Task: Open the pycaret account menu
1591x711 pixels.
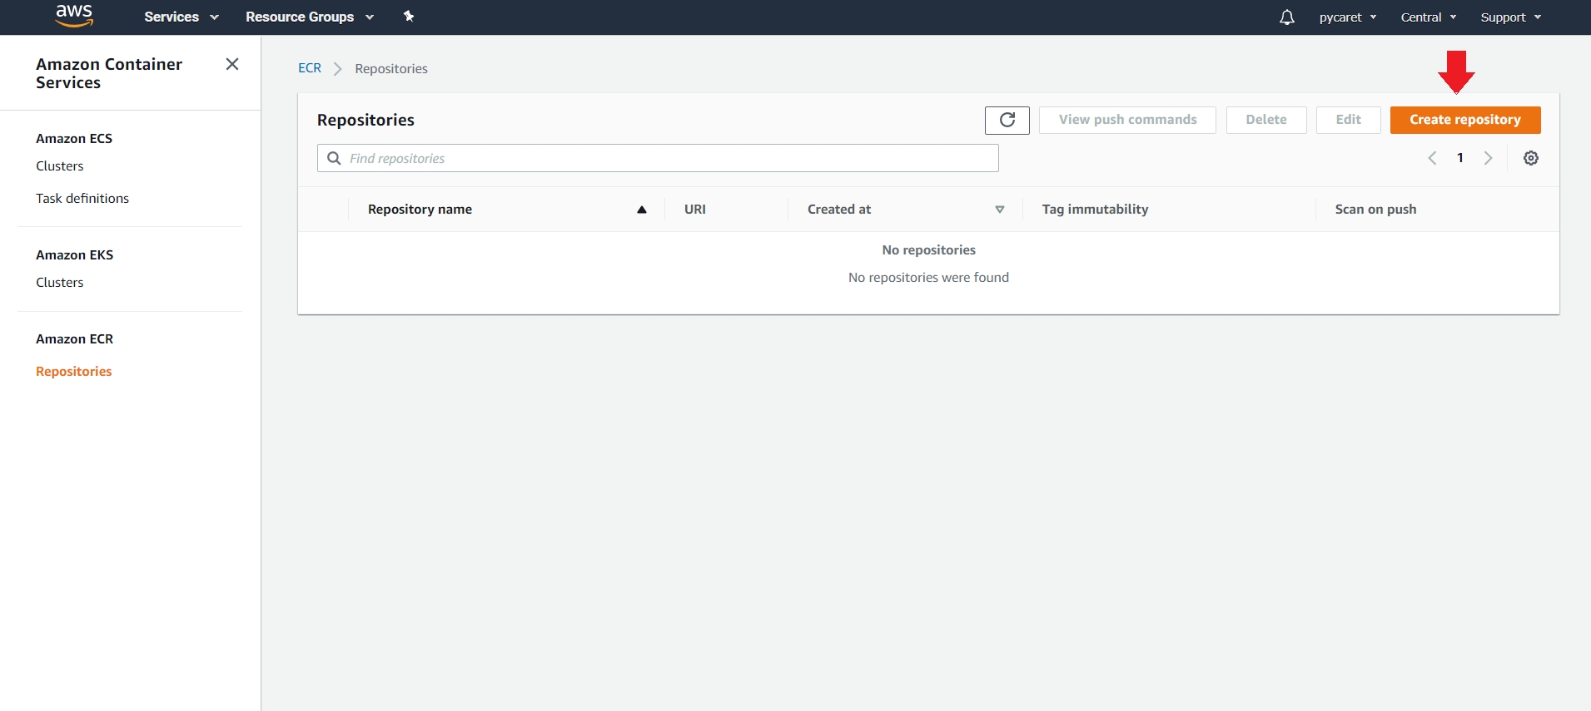Action: click(1347, 17)
